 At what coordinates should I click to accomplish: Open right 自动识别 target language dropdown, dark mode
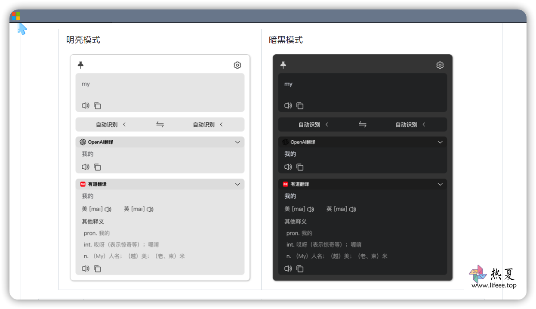pos(410,124)
